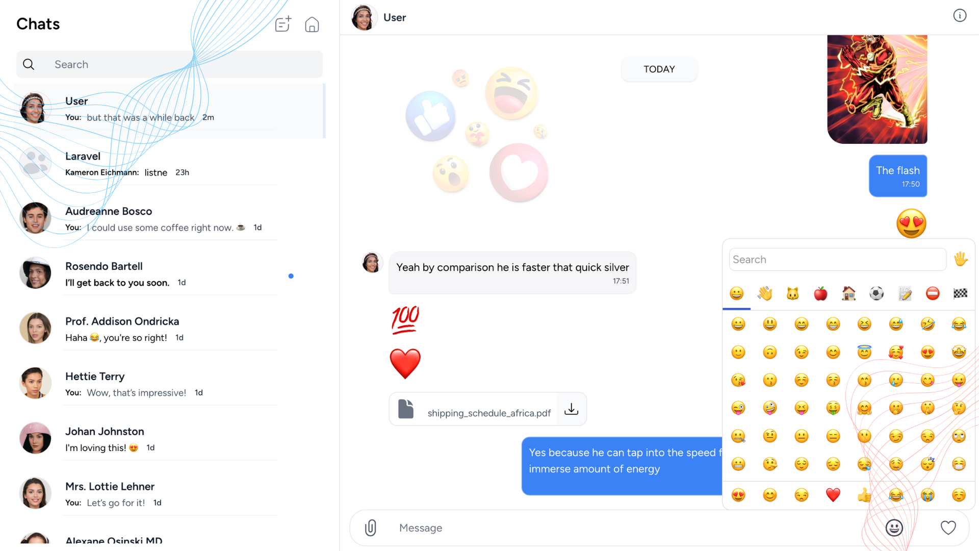
Task: Click the attachment paperclip icon
Action: pos(371,527)
